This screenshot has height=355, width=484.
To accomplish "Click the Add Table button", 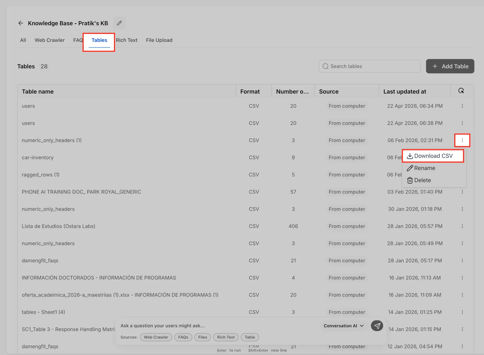I will (450, 66).
